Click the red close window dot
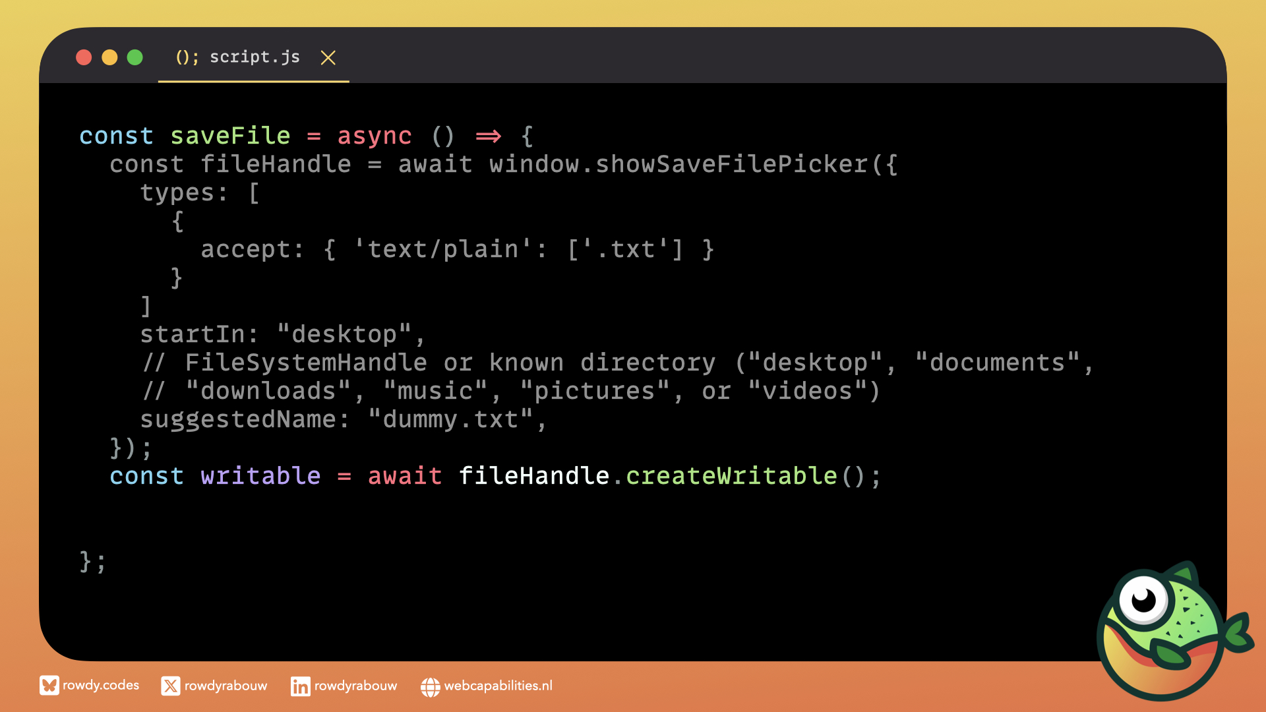Viewport: 1266px width, 712px height. [x=84, y=57]
